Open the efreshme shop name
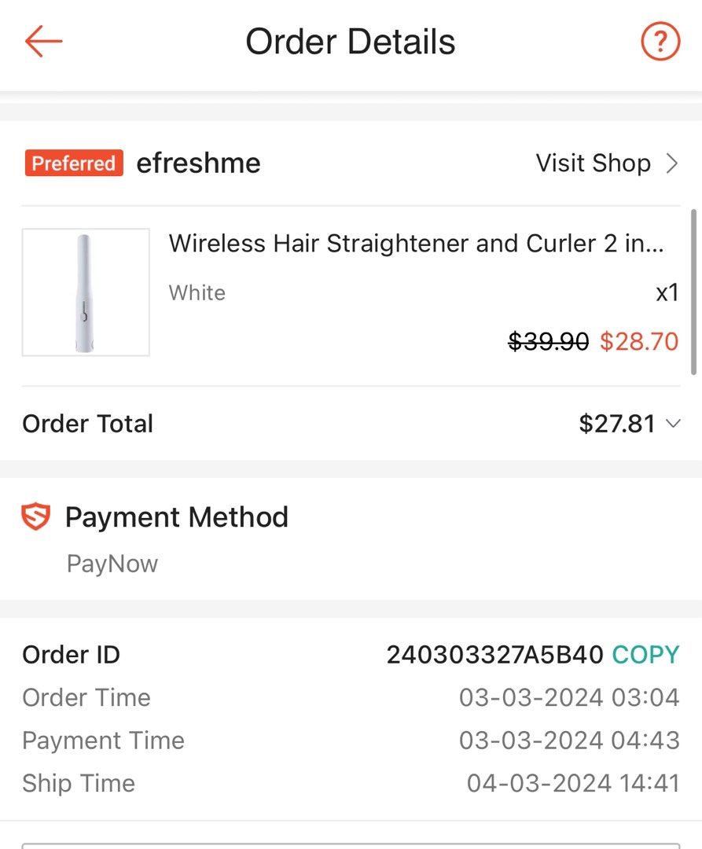Screen dimensions: 702x849 click(198, 164)
